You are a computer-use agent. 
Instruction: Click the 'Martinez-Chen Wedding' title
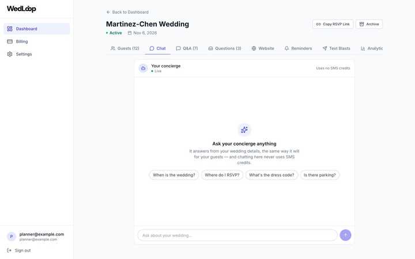click(148, 24)
